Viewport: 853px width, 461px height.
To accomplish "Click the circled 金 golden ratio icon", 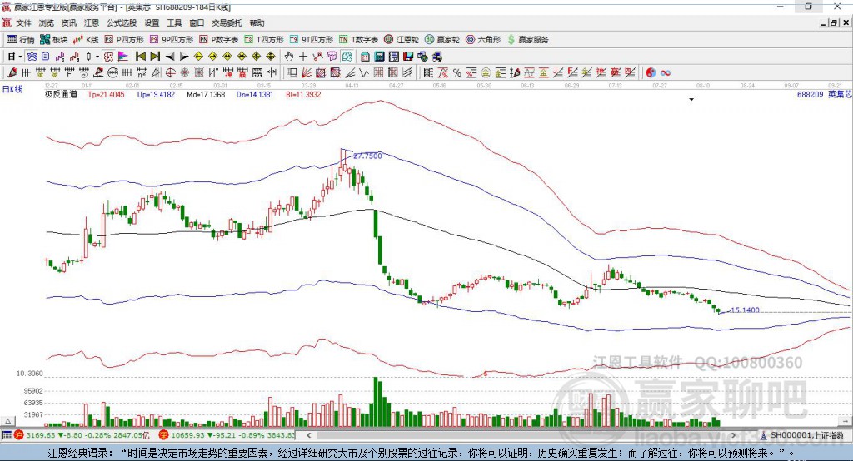I will 486,73.
